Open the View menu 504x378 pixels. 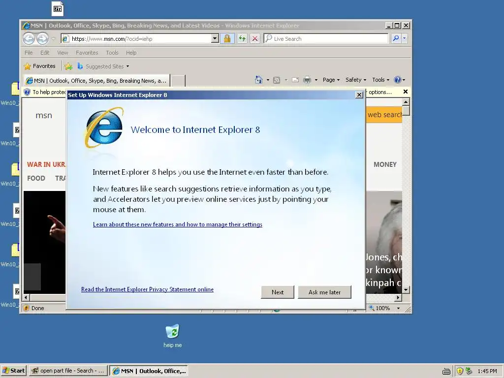pyautogui.click(x=63, y=53)
